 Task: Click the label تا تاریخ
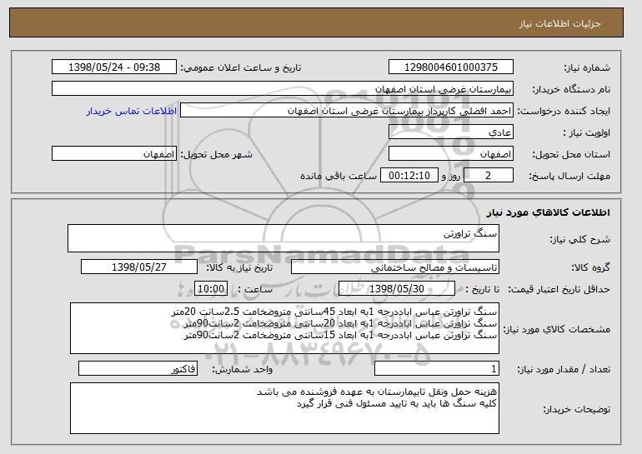(482, 289)
